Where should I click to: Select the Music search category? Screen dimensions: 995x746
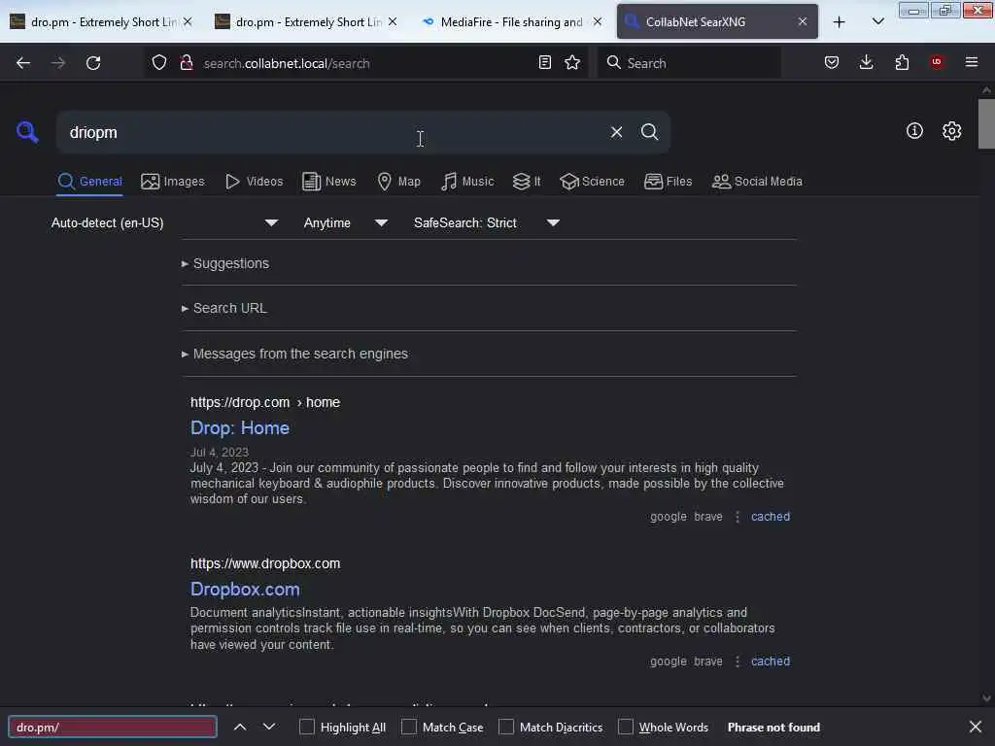[467, 182]
